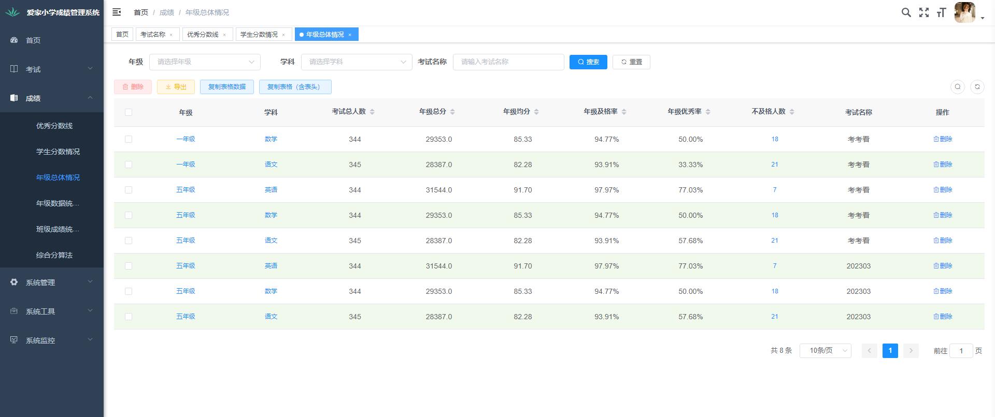Check the select-all header checkbox
This screenshot has width=995, height=417.
[129, 112]
